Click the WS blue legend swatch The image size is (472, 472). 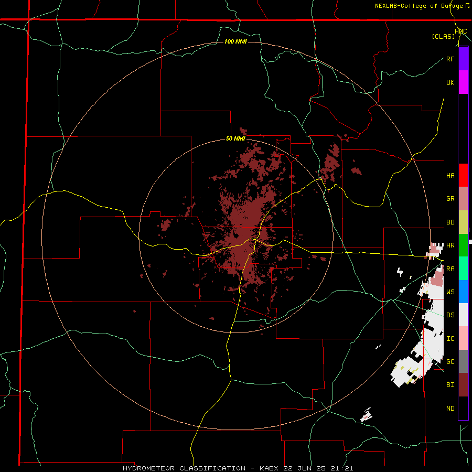(x=463, y=292)
